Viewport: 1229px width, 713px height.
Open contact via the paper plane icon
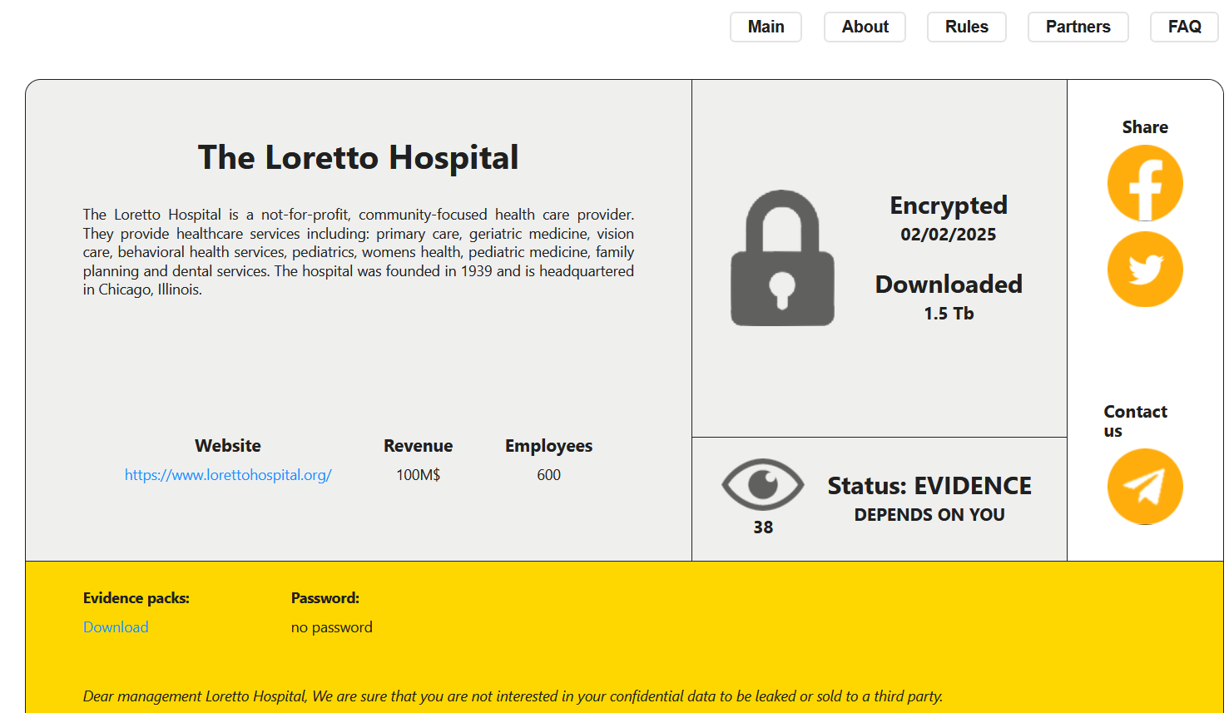1145,487
